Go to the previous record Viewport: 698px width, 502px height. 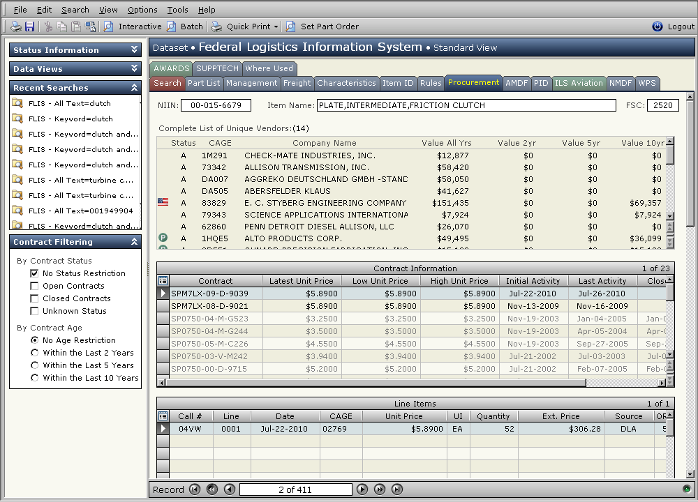[230, 489]
